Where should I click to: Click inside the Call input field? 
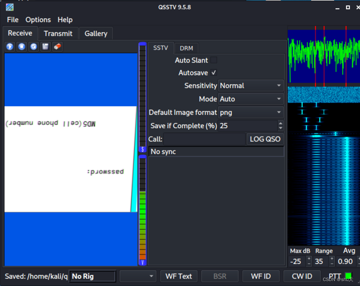[x=204, y=139]
